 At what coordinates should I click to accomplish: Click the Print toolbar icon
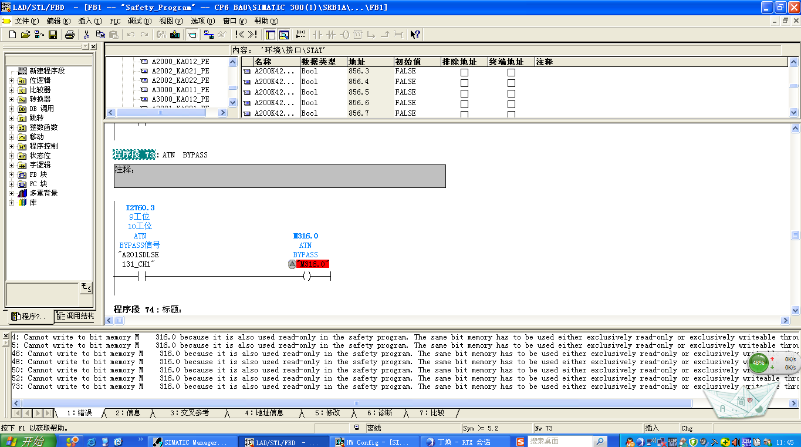pyautogui.click(x=70, y=35)
